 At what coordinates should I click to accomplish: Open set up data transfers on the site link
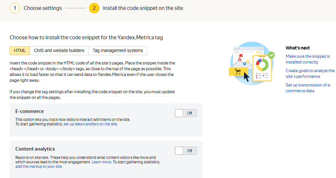pyautogui.click(x=91, y=124)
